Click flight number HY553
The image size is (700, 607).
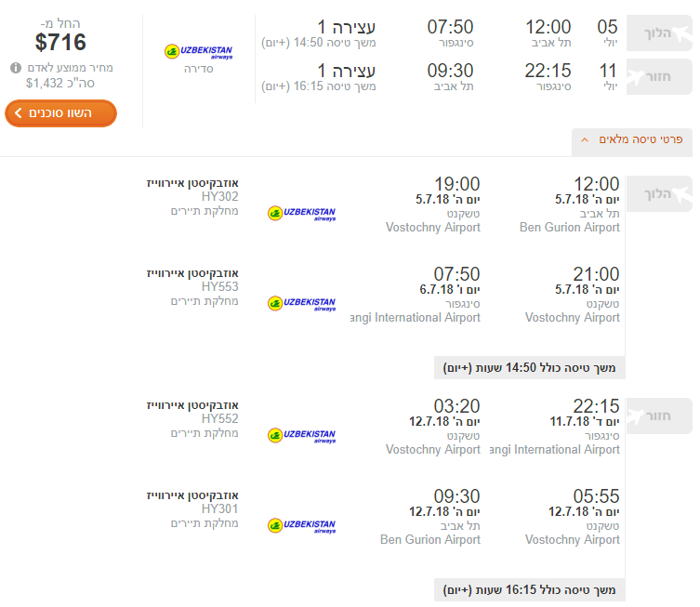(x=219, y=286)
